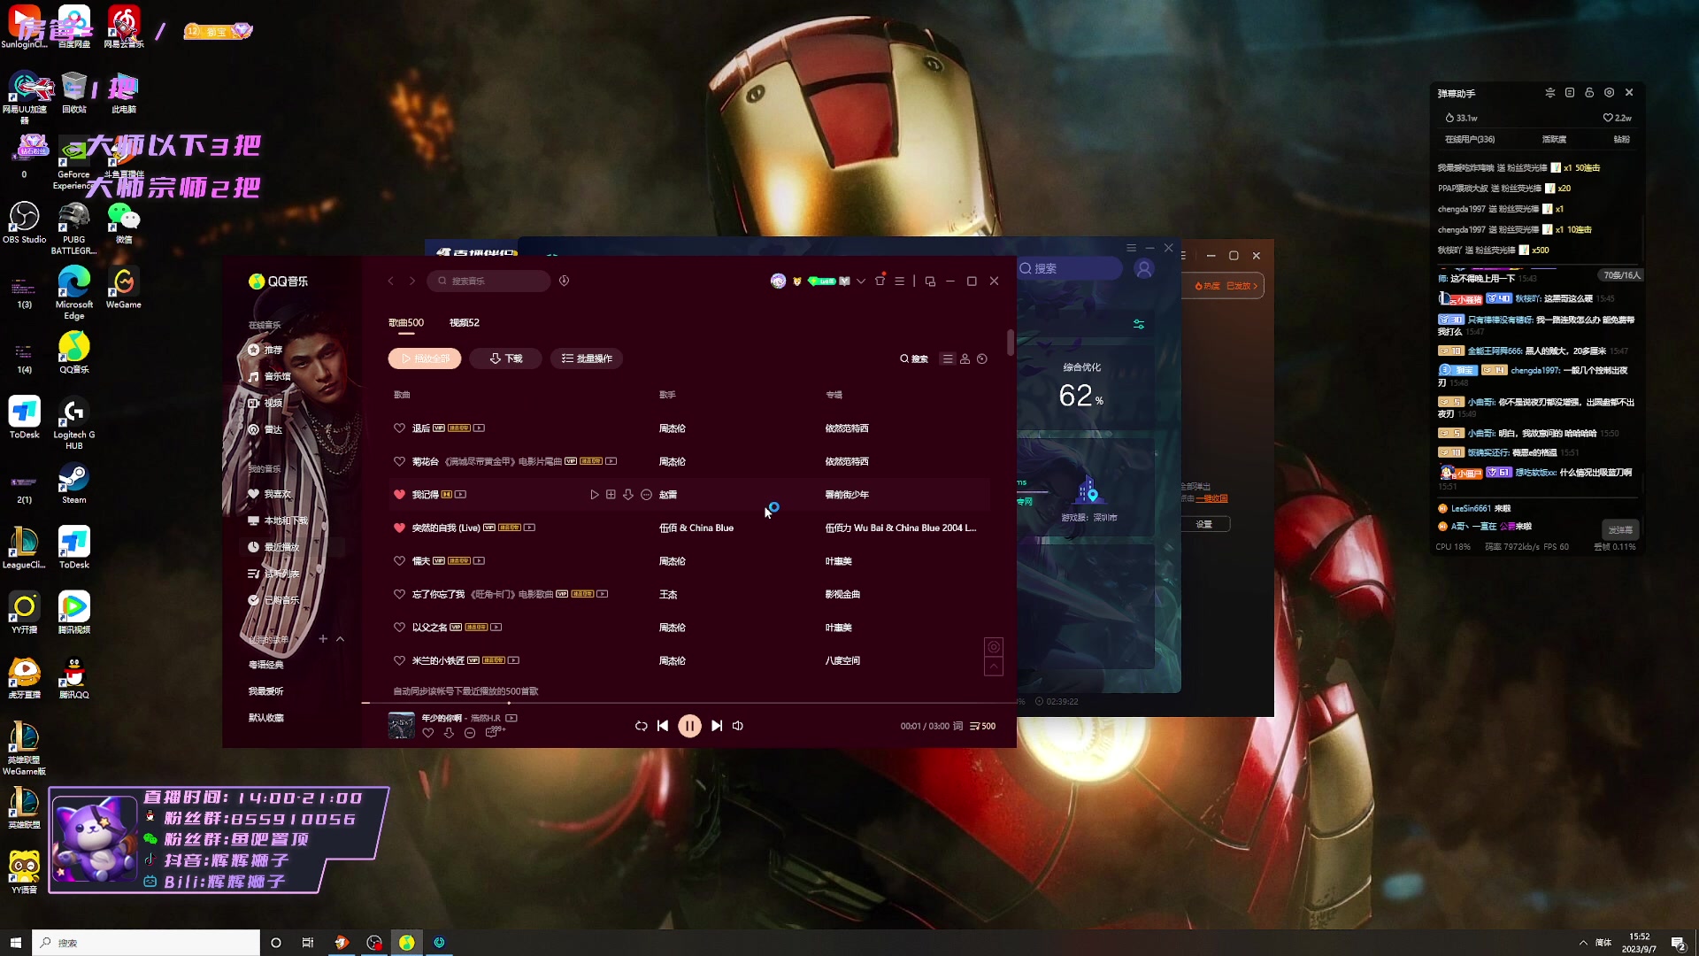Play the 我记得 row's play icon
The image size is (1699, 956).
click(x=595, y=495)
